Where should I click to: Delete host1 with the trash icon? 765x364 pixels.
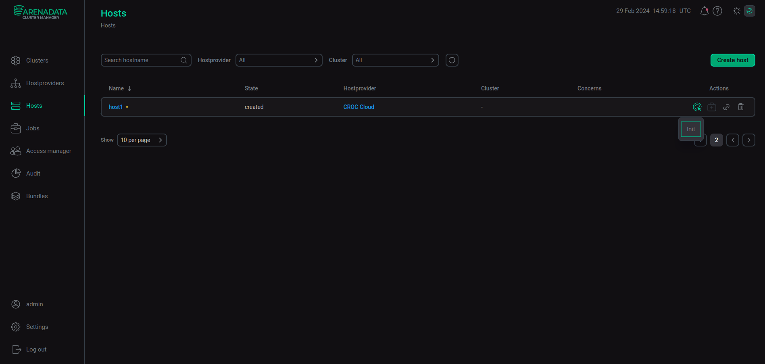pyautogui.click(x=741, y=107)
